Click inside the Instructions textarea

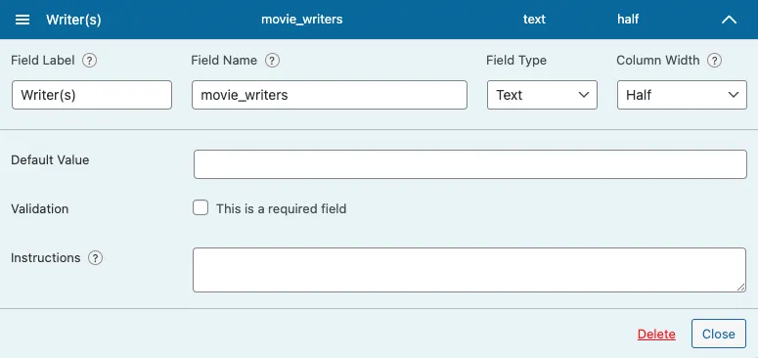(x=469, y=270)
